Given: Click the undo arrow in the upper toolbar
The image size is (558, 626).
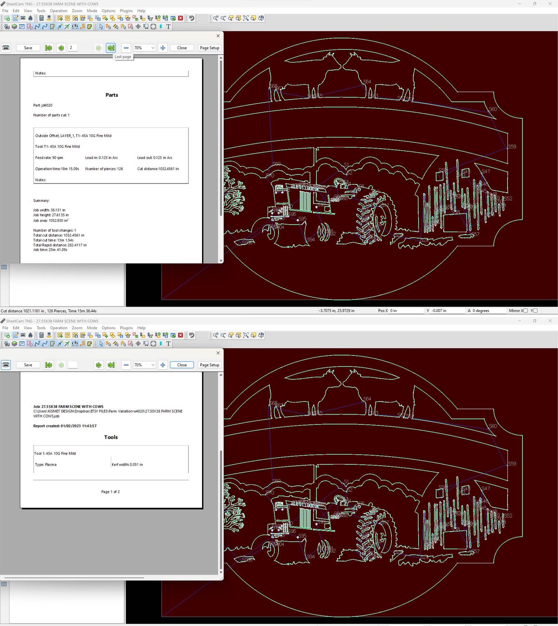Looking at the screenshot, I should tap(192, 18).
